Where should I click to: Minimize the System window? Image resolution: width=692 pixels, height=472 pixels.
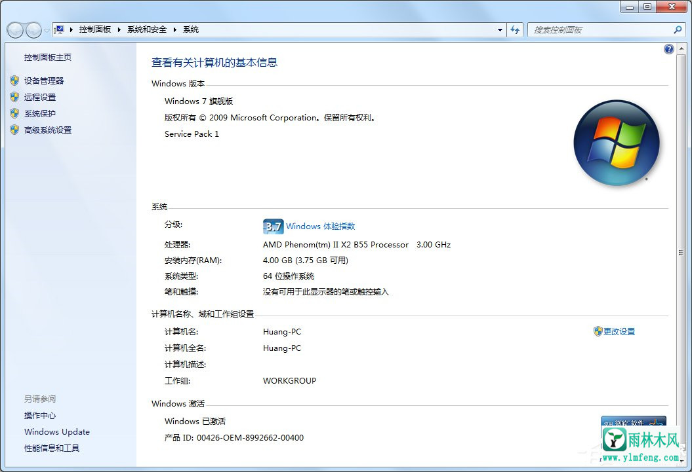[630, 7]
